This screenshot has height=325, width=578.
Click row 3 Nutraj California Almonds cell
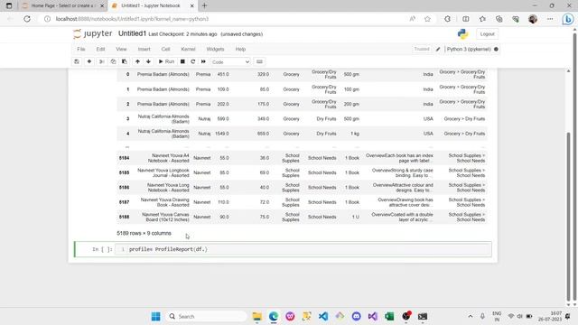(x=163, y=118)
